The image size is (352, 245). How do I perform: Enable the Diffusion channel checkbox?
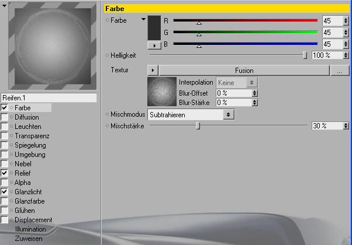[x=4, y=117]
